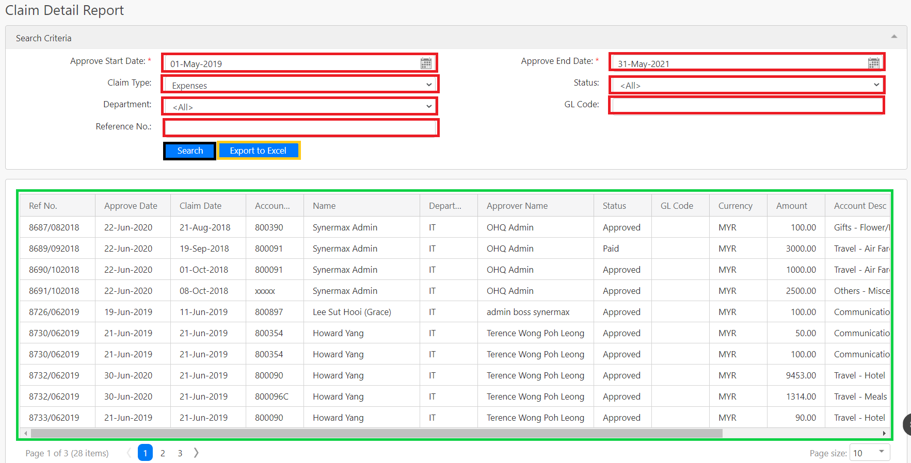Click the Search button
The height and width of the screenshot is (463, 911).
point(190,151)
